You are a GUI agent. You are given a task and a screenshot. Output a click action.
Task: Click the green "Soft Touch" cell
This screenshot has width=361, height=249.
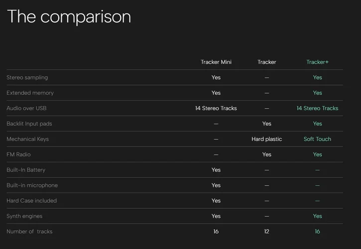pos(317,139)
